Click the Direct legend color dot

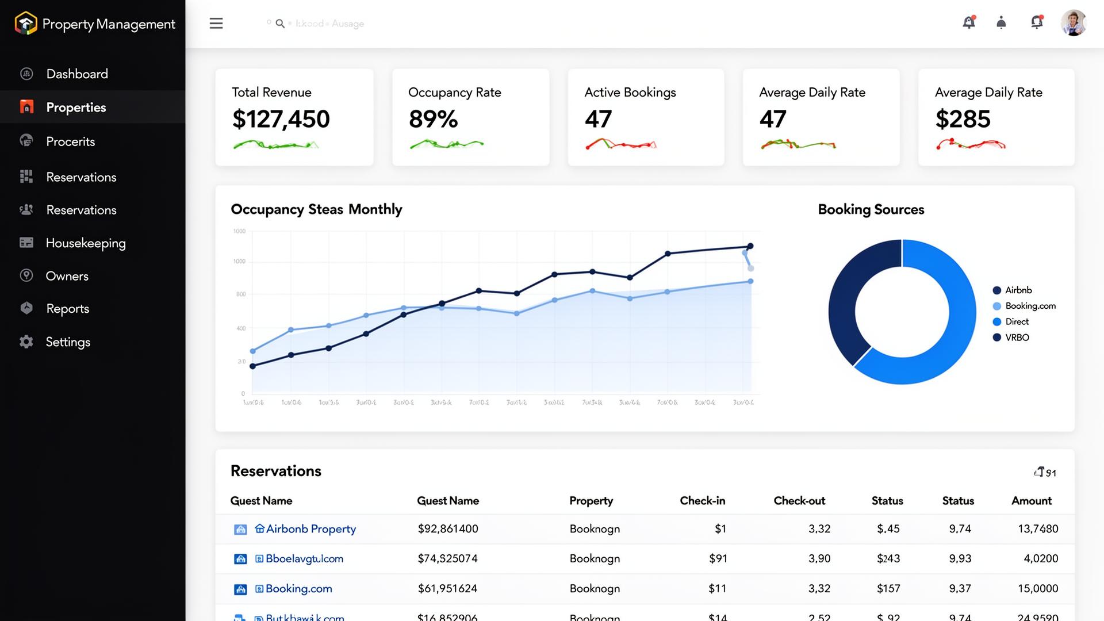point(997,322)
